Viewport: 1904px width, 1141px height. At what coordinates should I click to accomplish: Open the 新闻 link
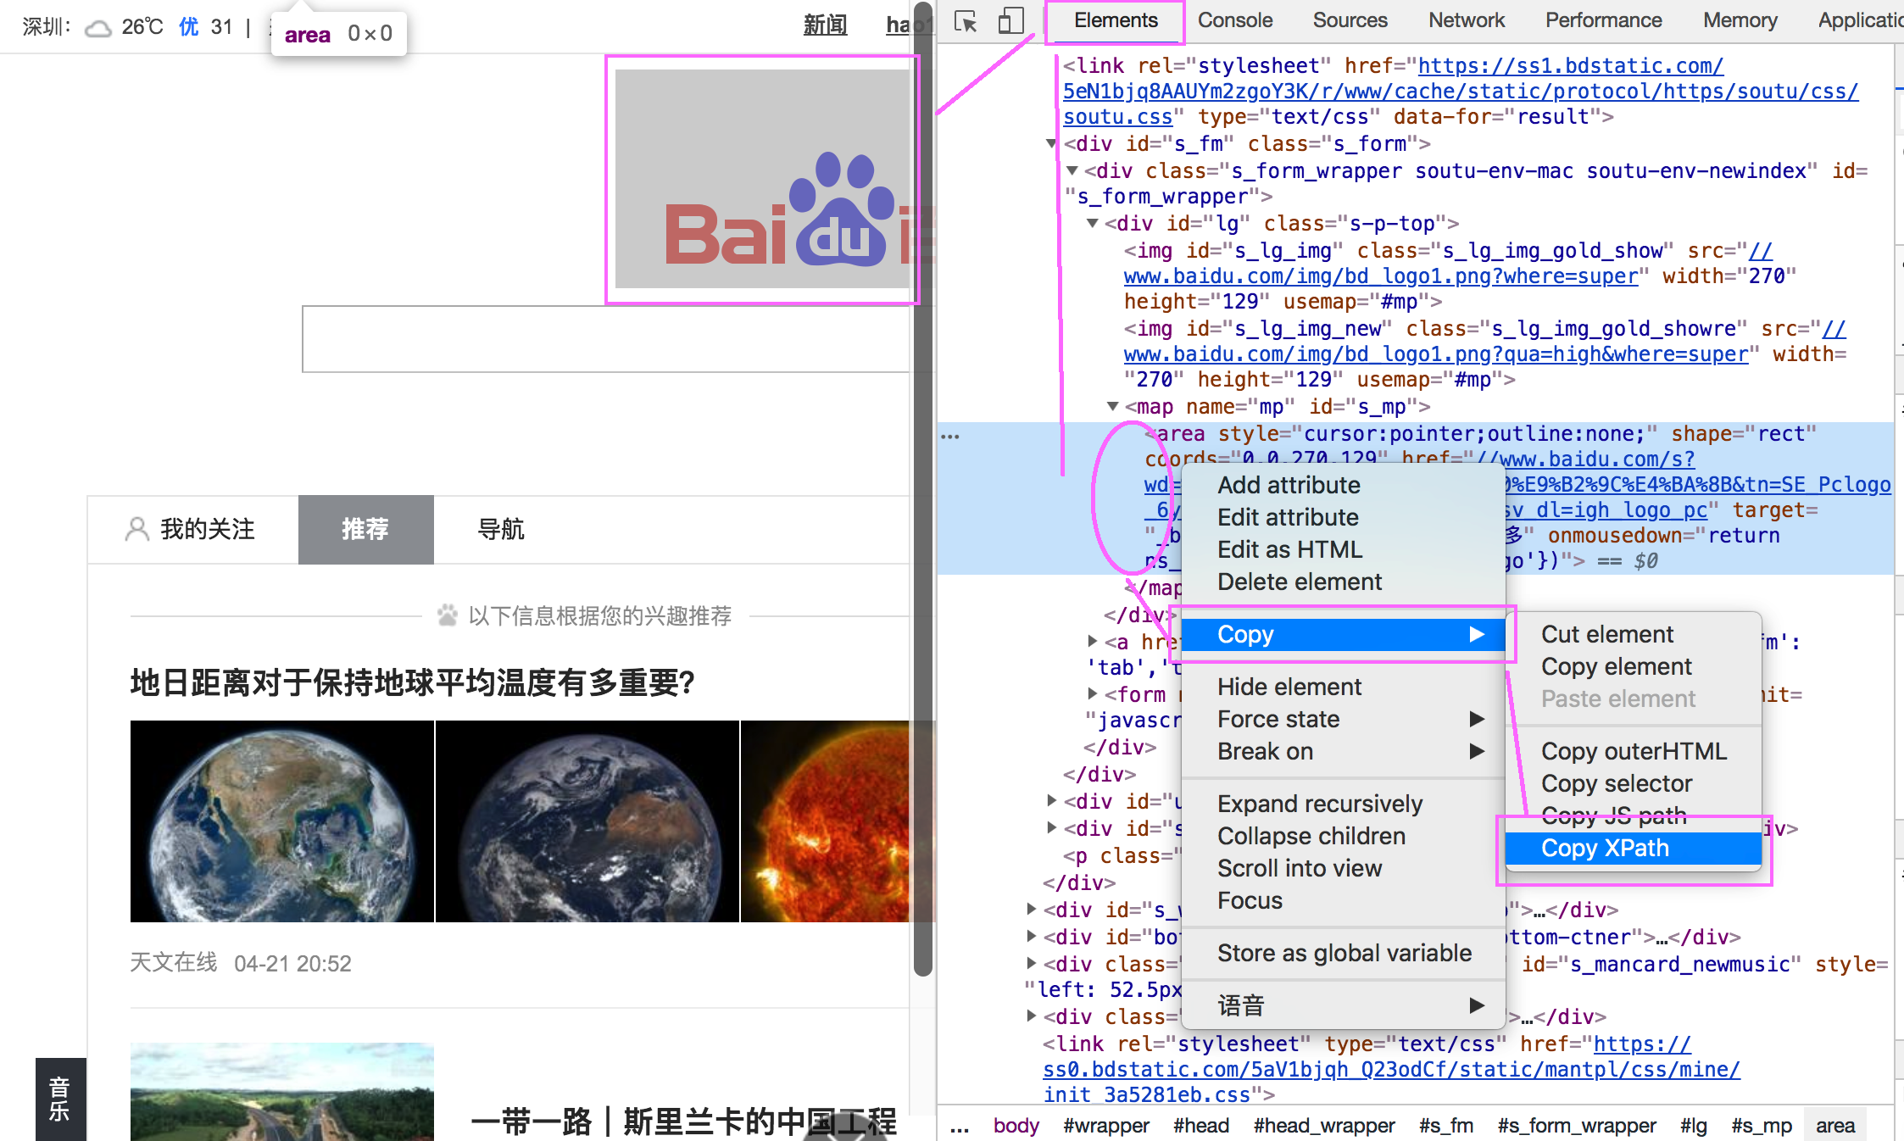click(x=825, y=25)
